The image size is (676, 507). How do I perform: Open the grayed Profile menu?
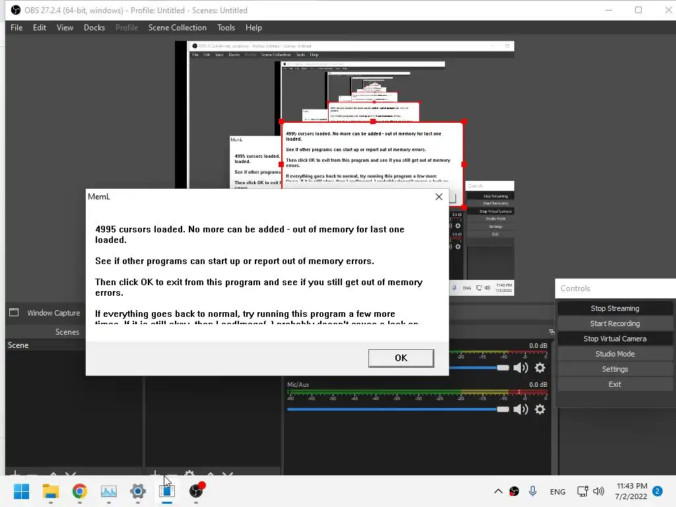(126, 28)
